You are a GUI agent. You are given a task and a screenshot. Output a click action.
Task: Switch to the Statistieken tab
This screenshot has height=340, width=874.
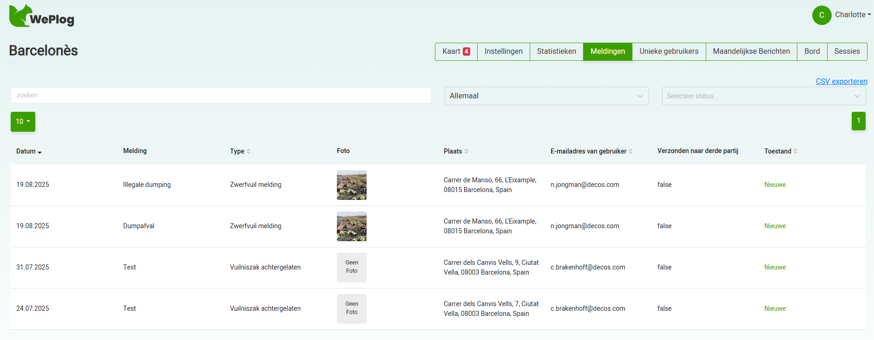pyautogui.click(x=556, y=51)
